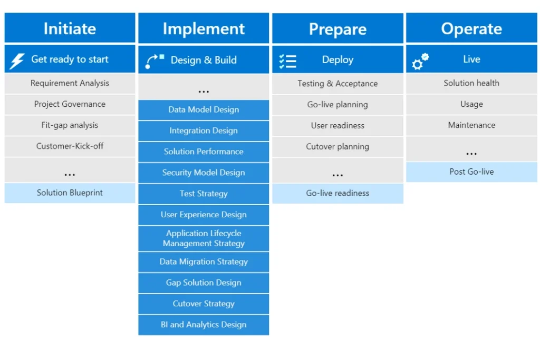Click the lightning bolt icon
The width and height of the screenshot is (540, 342).
[17, 61]
